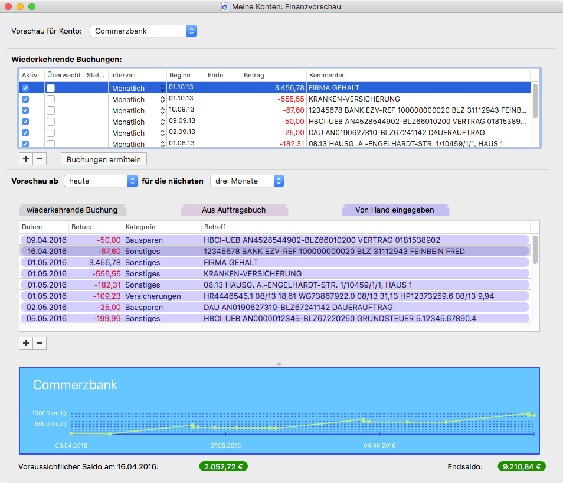Click minus button below forecast list

tap(39, 343)
